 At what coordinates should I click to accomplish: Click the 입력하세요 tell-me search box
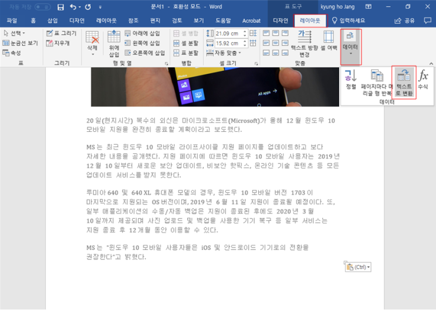[349, 20]
